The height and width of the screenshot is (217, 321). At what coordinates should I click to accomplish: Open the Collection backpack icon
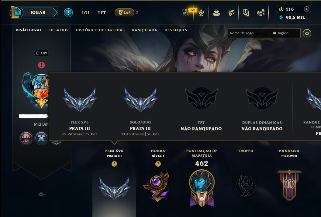(x=216, y=13)
